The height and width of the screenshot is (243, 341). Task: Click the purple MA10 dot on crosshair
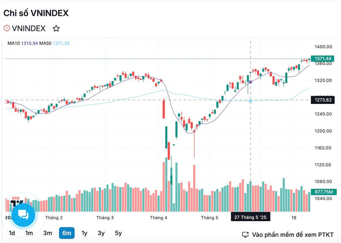(250, 82)
